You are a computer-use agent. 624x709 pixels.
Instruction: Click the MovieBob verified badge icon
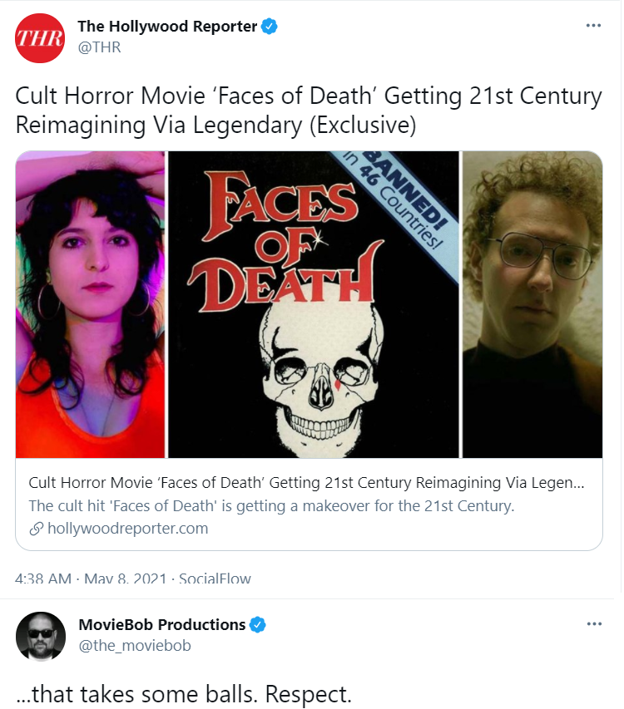[257, 625]
